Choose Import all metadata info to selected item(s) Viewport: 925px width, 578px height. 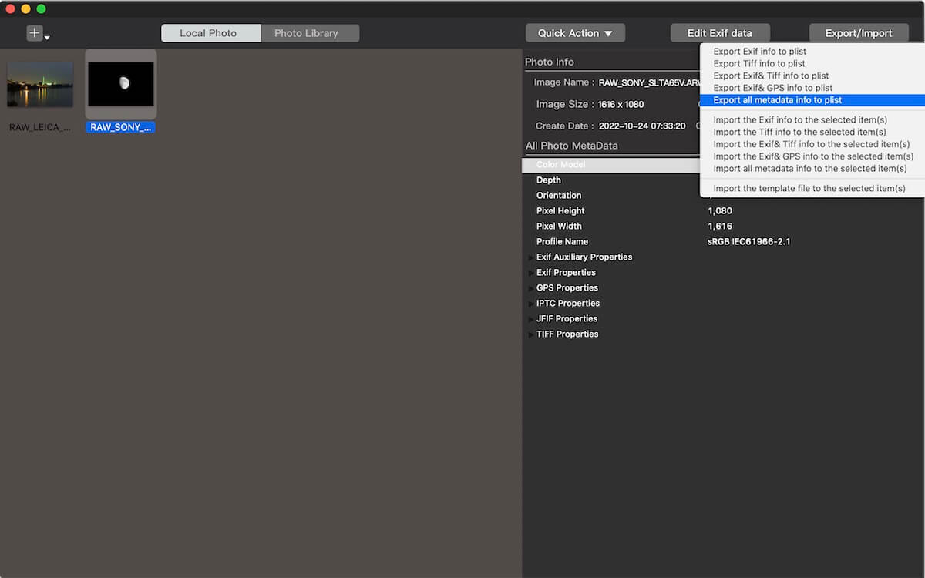[x=810, y=168]
